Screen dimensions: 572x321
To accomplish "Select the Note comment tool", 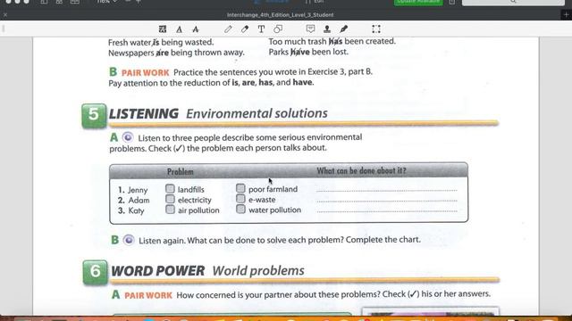I will (310, 29).
